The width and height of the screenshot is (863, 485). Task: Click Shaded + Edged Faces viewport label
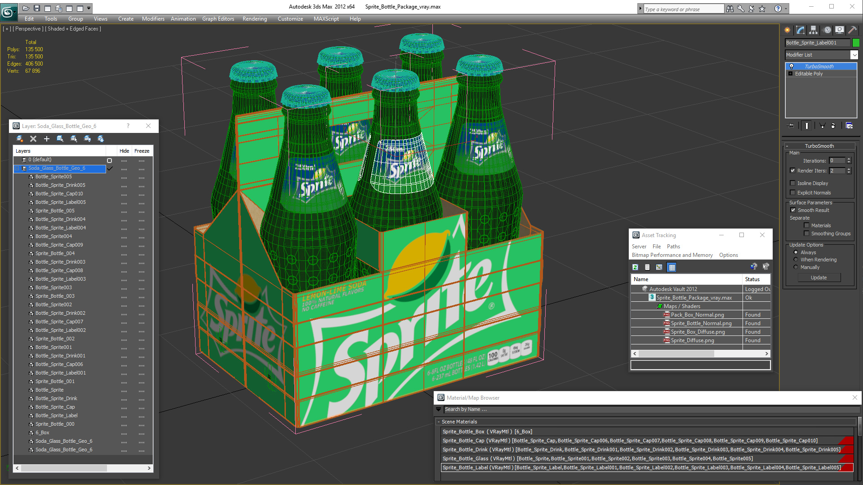click(73, 29)
